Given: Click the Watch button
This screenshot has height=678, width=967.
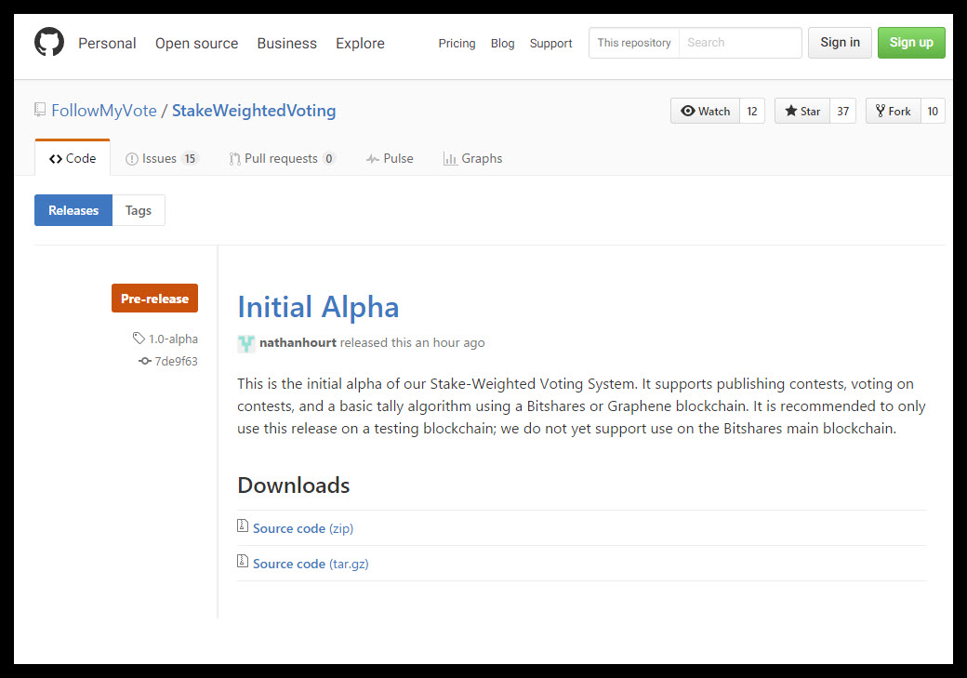Looking at the screenshot, I should [705, 111].
